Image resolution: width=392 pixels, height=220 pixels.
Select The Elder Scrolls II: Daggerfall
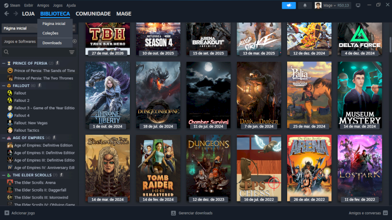pos(40,190)
